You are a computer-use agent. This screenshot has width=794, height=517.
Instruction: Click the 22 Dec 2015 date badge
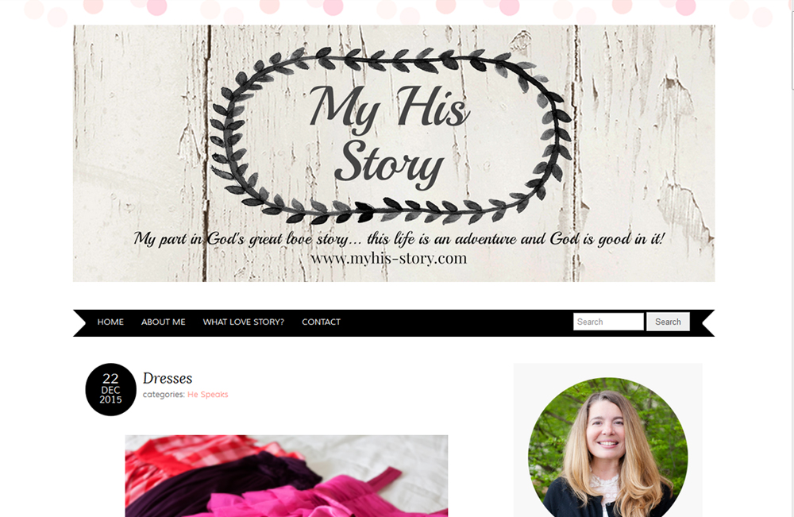111,389
